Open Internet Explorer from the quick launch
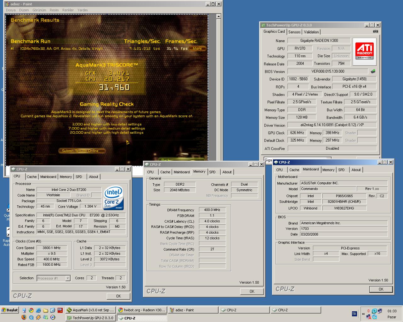Viewport: 403px width, 322px height. (x=38, y=310)
